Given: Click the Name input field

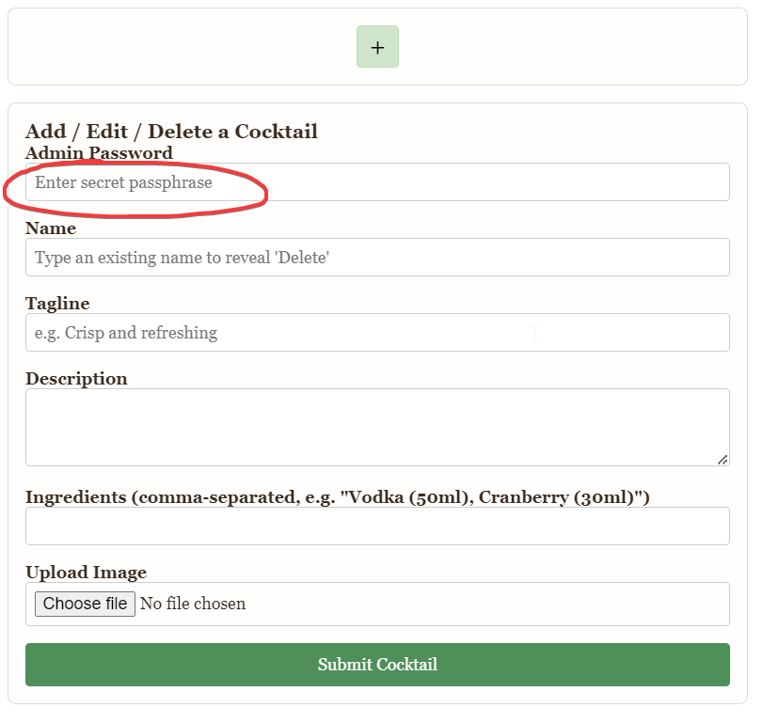Looking at the screenshot, I should (376, 258).
